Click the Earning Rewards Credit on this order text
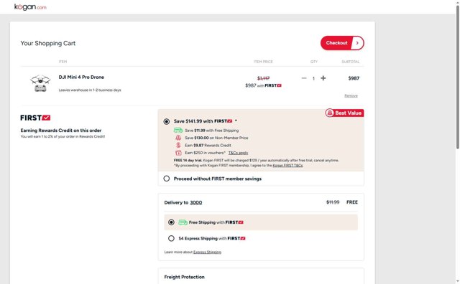The width and height of the screenshot is (460, 284). pos(60,131)
